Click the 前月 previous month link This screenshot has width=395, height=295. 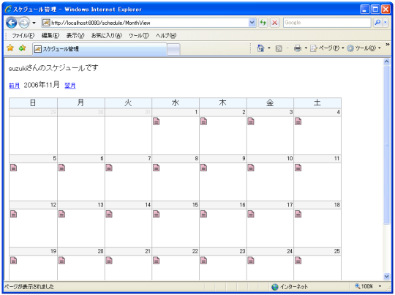pyautogui.click(x=15, y=86)
